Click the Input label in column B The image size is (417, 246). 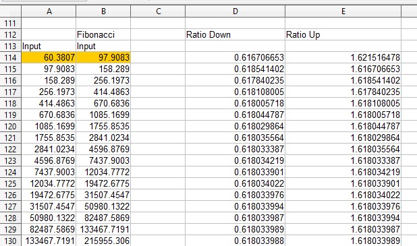103,46
